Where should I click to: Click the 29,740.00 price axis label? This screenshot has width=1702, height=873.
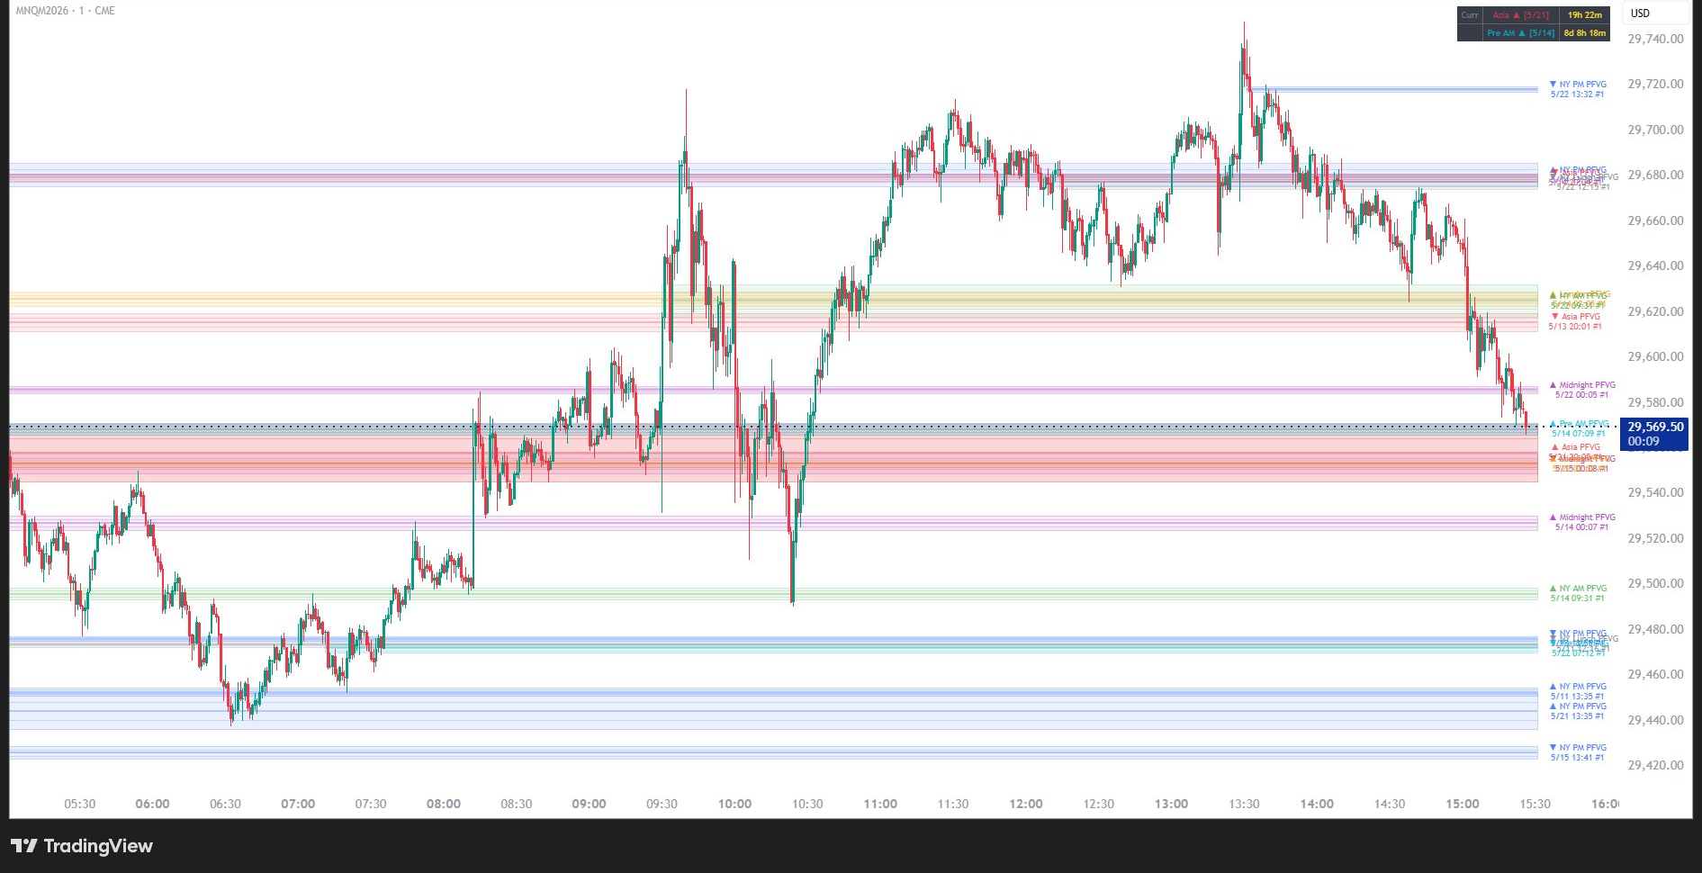click(1655, 39)
